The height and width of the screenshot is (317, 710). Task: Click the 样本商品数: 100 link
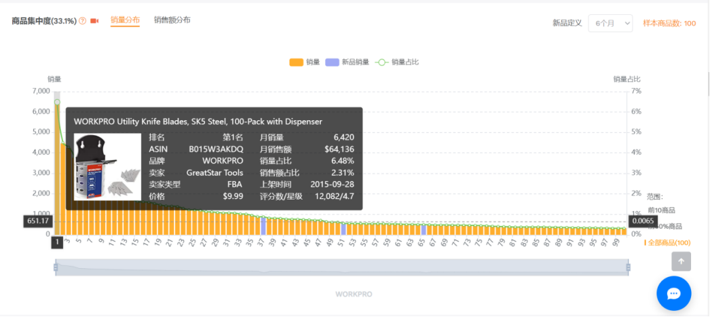669,23
